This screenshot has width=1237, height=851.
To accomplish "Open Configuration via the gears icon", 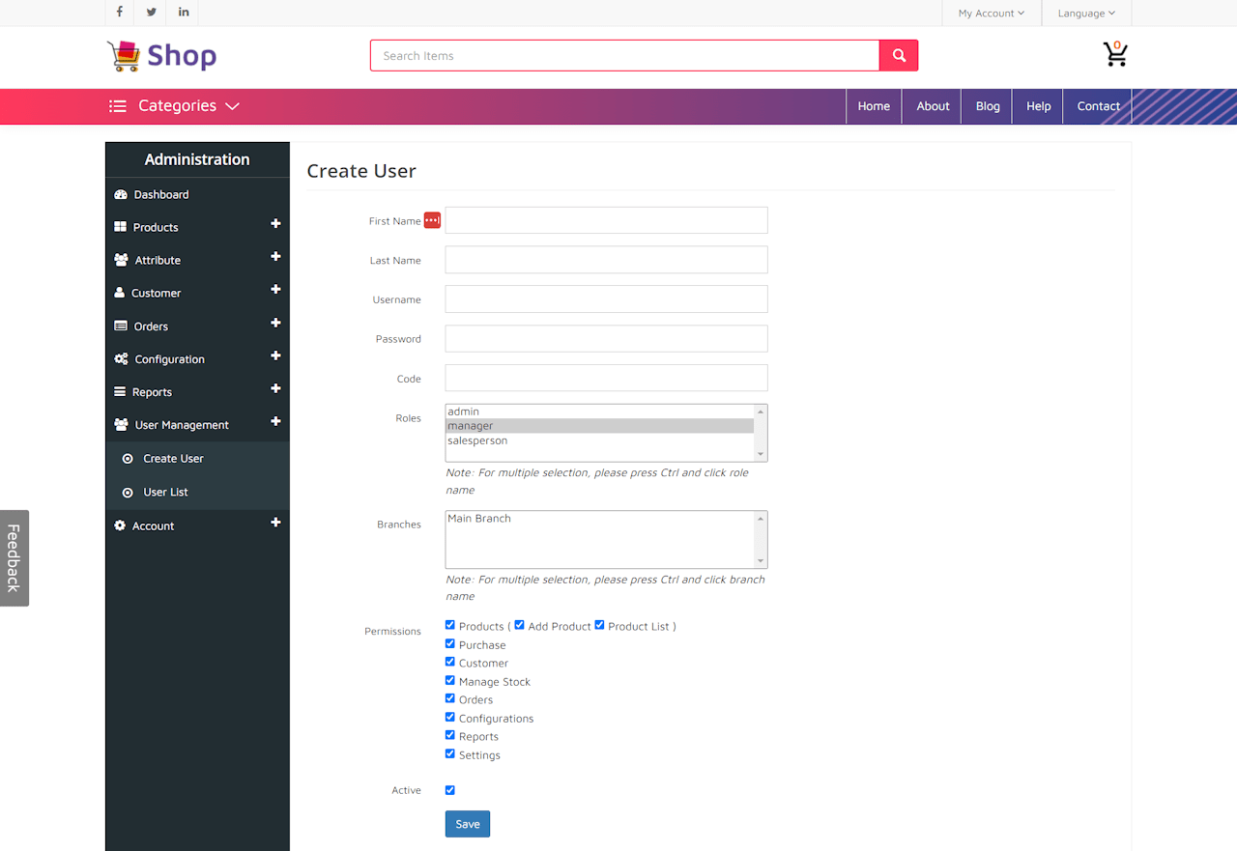I will 120,358.
